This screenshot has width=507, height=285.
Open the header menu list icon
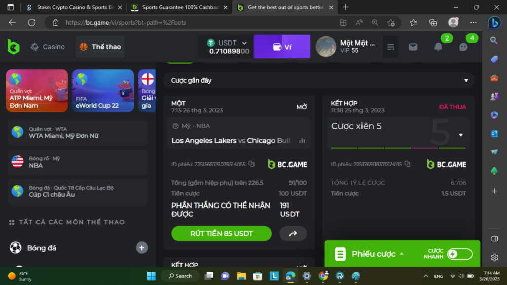[390, 47]
